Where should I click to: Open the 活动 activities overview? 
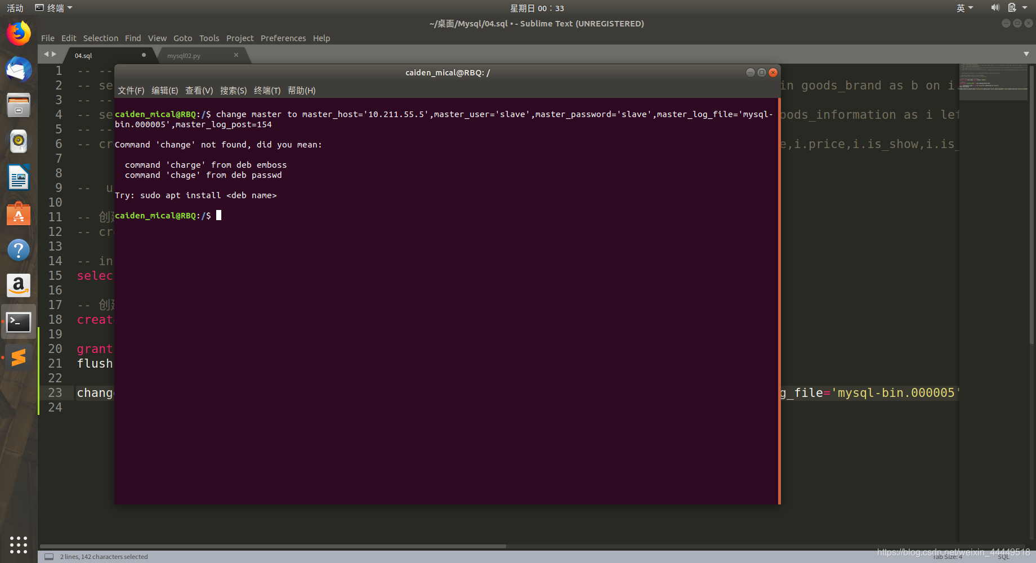(15, 8)
